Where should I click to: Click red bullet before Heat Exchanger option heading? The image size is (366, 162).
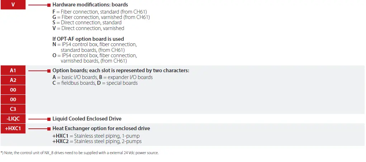[x=49, y=128]
